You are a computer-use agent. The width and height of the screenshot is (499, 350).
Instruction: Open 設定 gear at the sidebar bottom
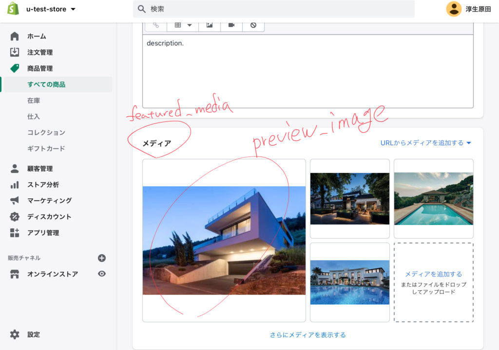click(33, 334)
